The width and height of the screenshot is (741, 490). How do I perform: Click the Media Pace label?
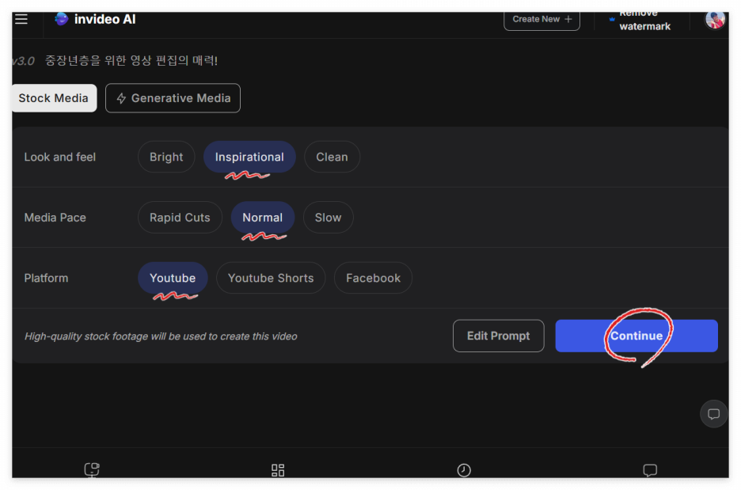55,218
